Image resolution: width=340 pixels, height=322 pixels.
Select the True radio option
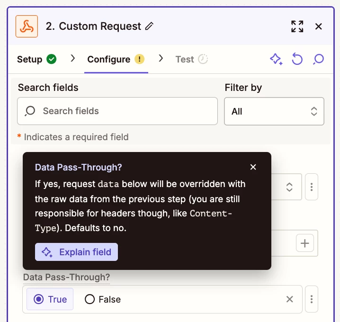click(x=50, y=299)
